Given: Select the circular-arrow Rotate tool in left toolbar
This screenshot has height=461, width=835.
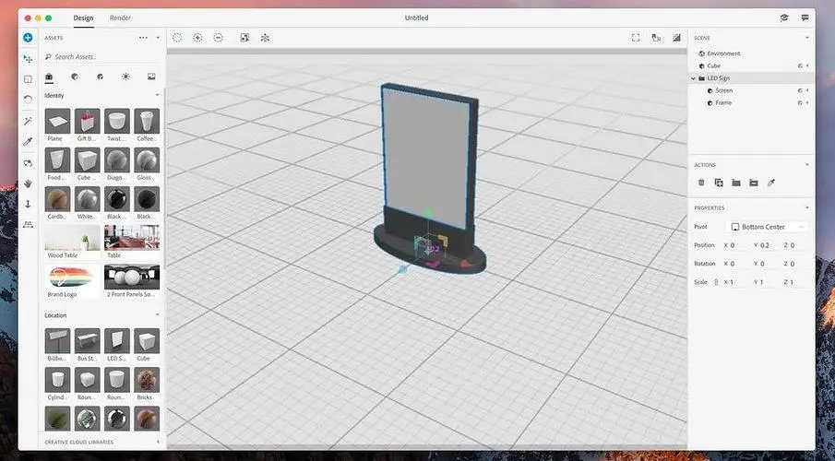Looking at the screenshot, I should (28, 99).
